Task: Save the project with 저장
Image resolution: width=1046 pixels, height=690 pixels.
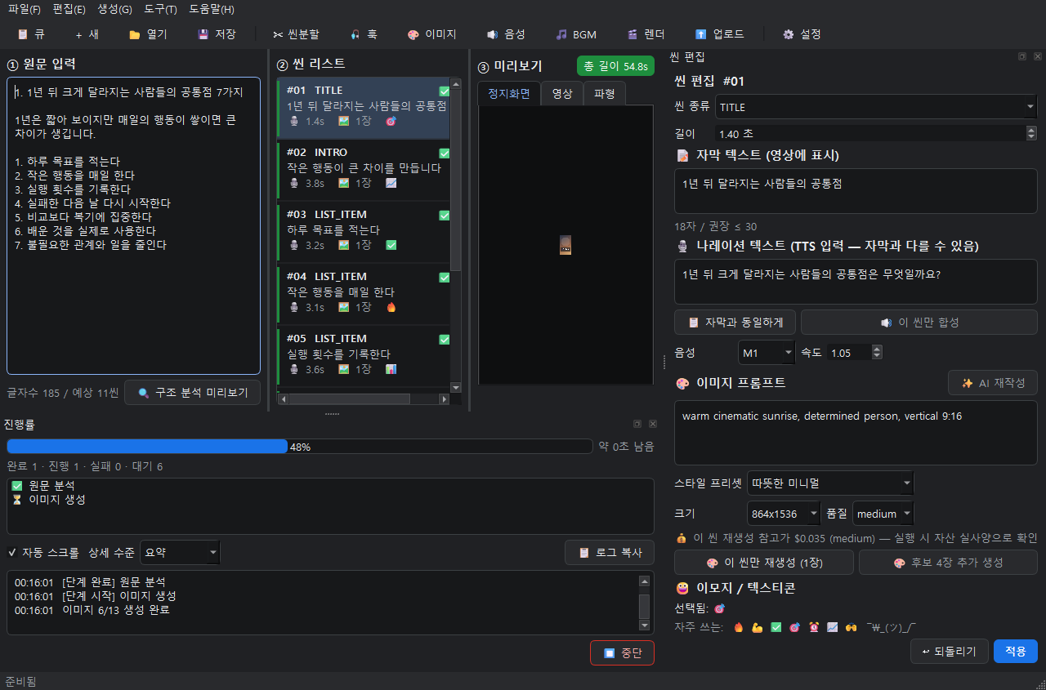Action: tap(217, 34)
